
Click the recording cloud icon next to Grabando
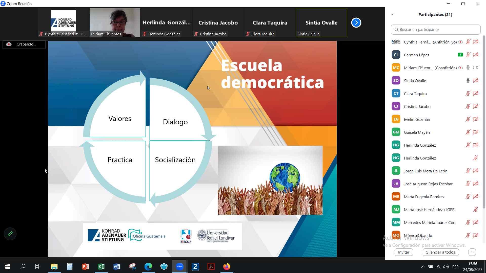click(9, 44)
